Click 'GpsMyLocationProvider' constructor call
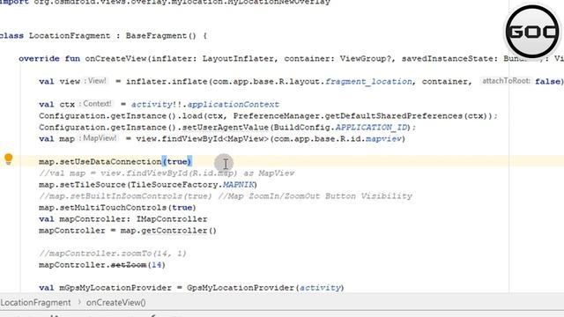Viewport: 564px width, 317px height. click(241, 288)
